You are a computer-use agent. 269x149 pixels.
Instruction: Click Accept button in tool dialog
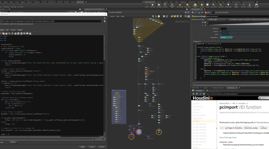92,147
